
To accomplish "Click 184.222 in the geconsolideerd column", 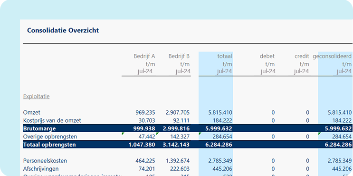I will click(x=342, y=120).
